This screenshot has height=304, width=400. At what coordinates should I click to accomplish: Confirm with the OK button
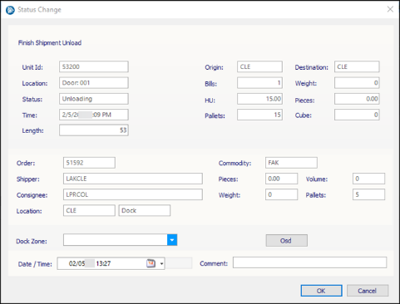click(x=321, y=291)
